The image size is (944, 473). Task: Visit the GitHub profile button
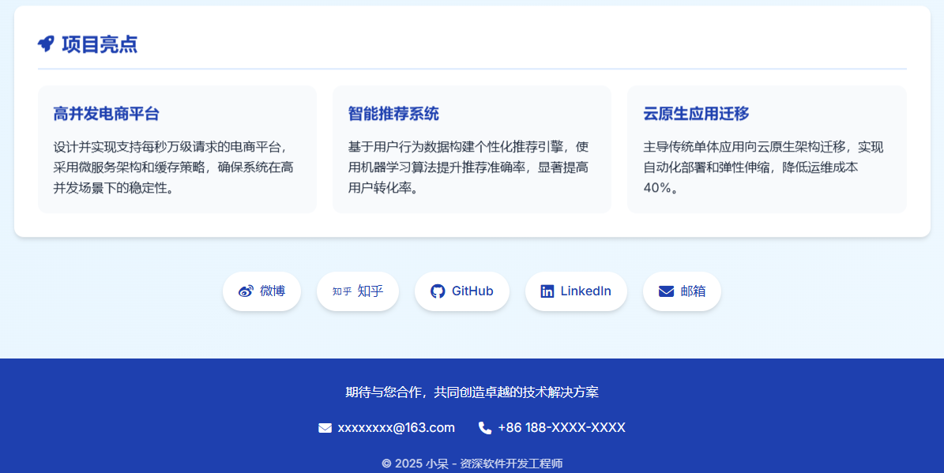coord(462,291)
